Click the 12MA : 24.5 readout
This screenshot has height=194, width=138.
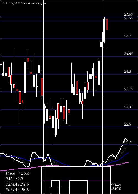coord(17,184)
